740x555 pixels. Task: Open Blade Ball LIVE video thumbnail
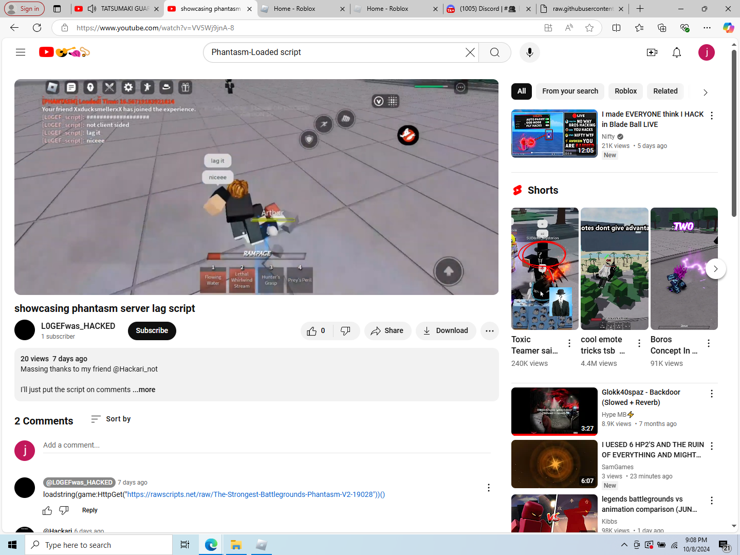(x=554, y=134)
